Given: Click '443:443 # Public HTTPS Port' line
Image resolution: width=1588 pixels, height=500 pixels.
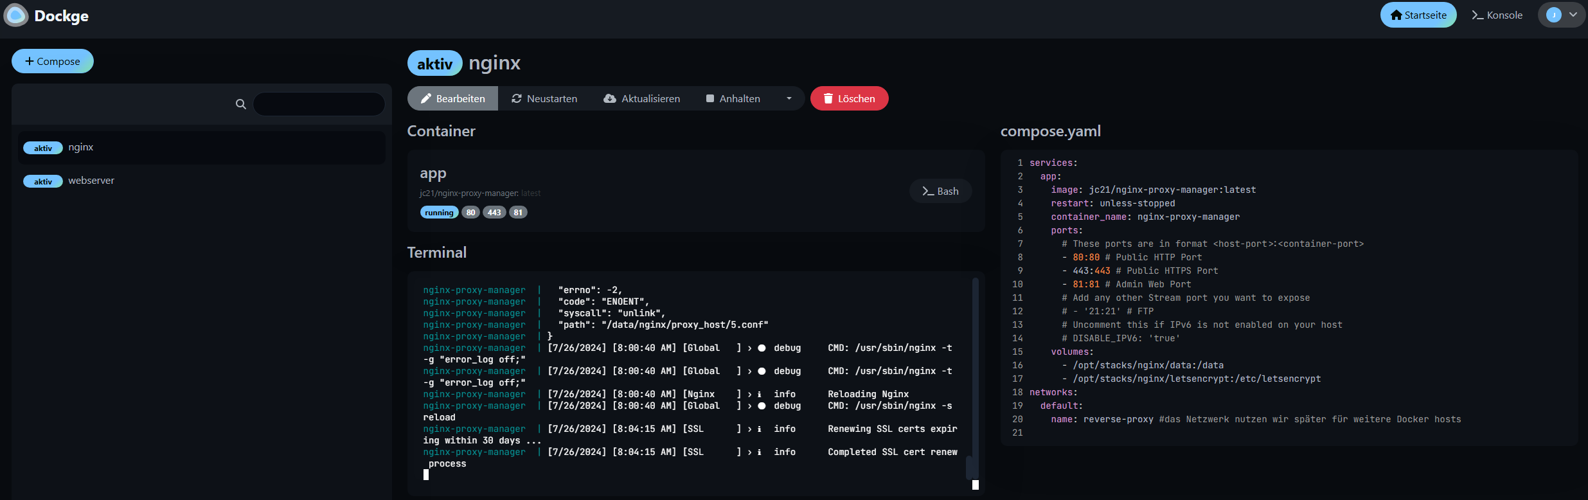Looking at the screenshot, I should [1140, 271].
